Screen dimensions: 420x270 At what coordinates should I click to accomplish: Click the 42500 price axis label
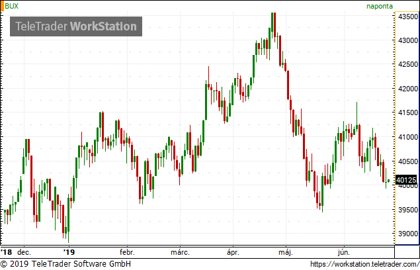click(408, 64)
